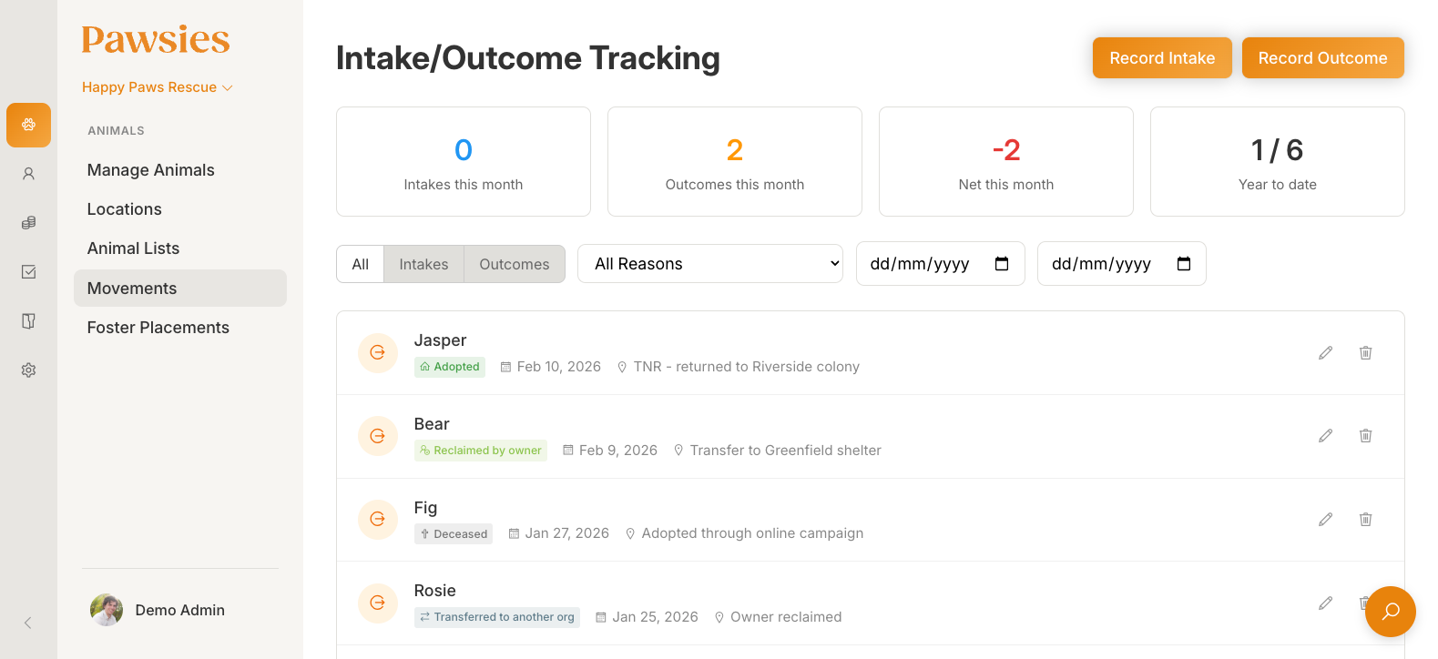The height and width of the screenshot is (659, 1438).
Task: Edit Fig's record using the pencil icon
Action: point(1325,519)
